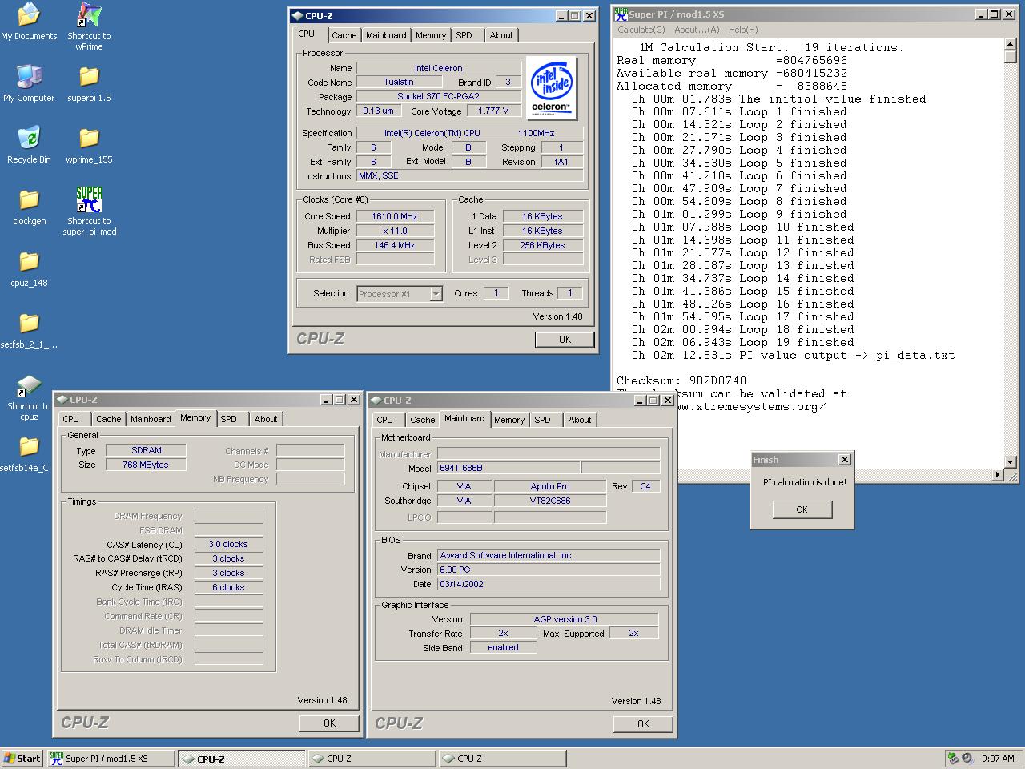Open About tab in top CPU-Z window
Image resolution: width=1025 pixels, height=769 pixels.
501,35
